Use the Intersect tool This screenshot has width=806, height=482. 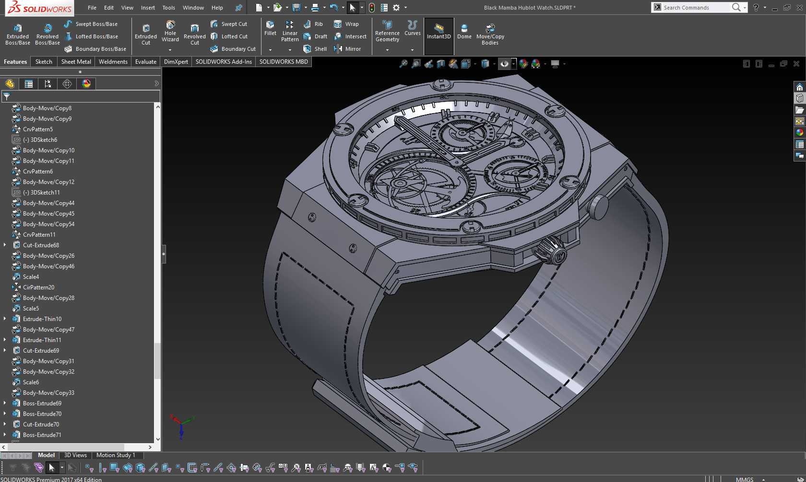(350, 36)
